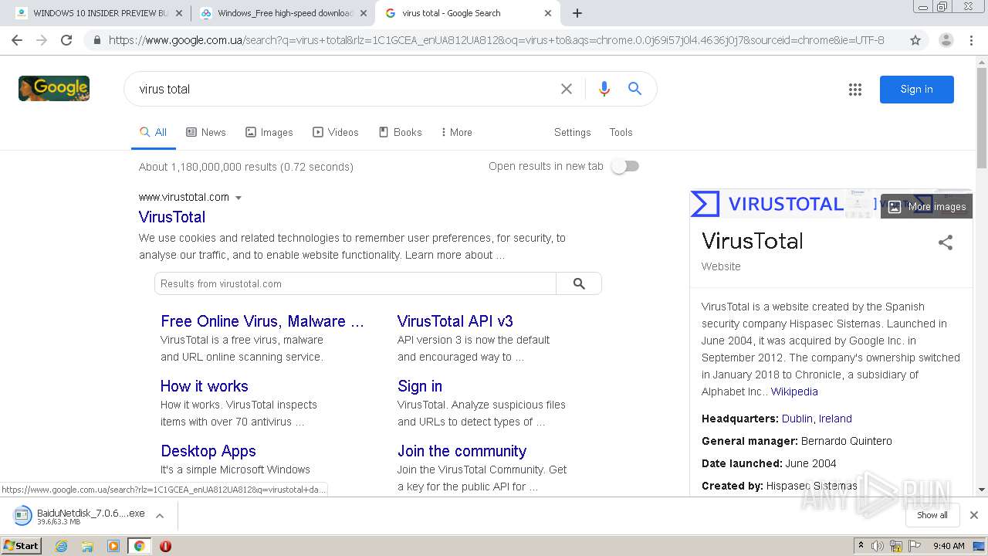The width and height of the screenshot is (988, 556).
Task: Start voice search with the microphone icon
Action: pos(604,89)
